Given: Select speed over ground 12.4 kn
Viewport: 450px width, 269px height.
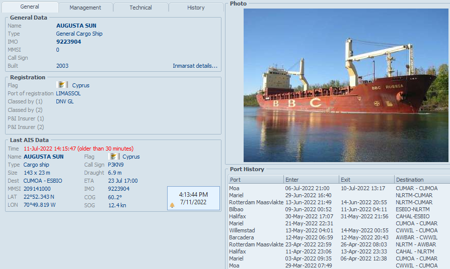Looking at the screenshot, I should click(117, 205).
